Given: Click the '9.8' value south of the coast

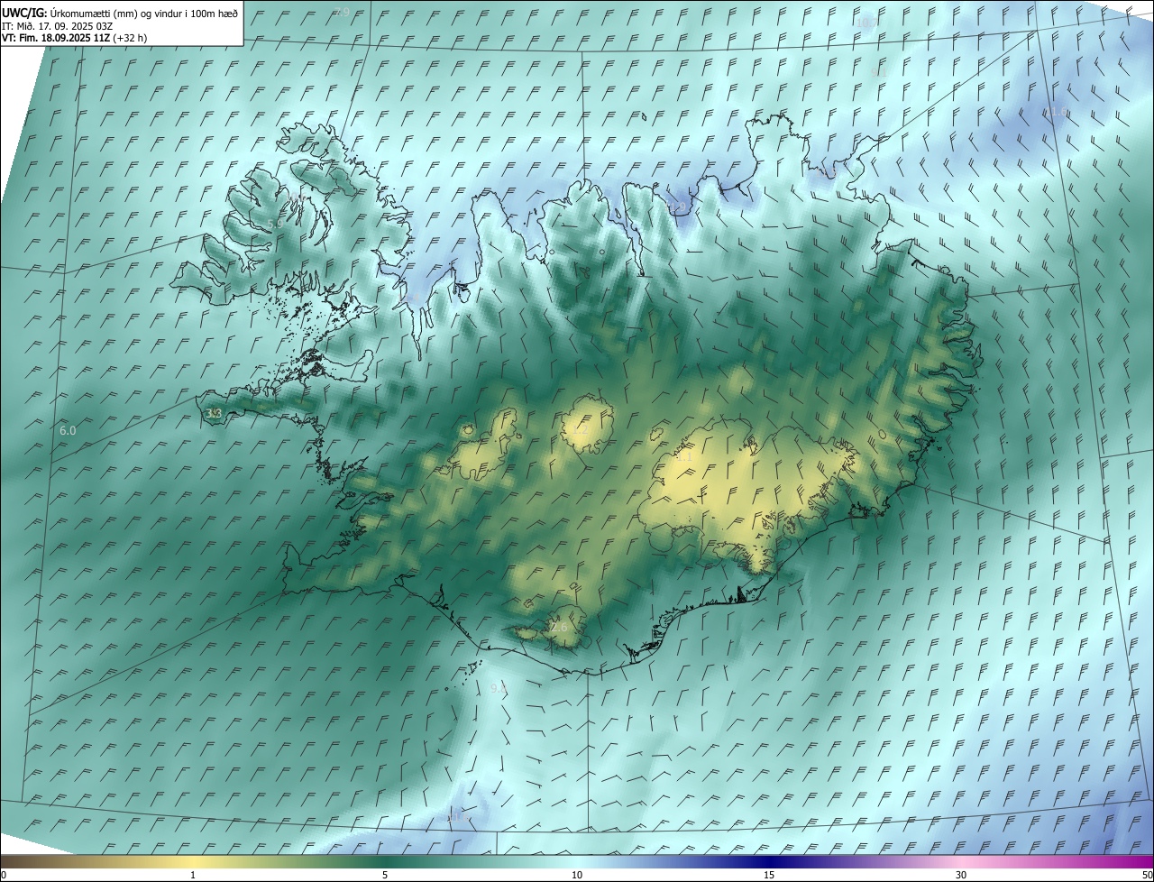Looking at the screenshot, I should coord(499,689).
